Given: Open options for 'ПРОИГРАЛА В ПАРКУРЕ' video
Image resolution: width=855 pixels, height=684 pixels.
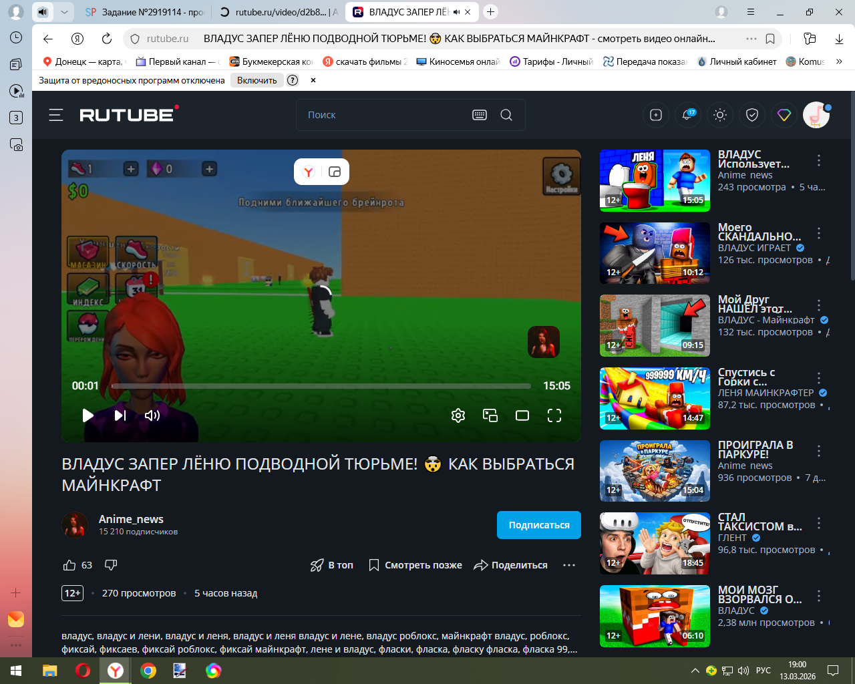Looking at the screenshot, I should pyautogui.click(x=819, y=451).
